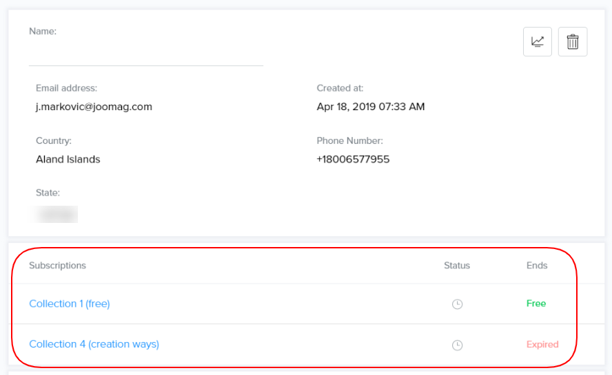Open subscriber analytics chart icon
This screenshot has width=612, height=375.
pyautogui.click(x=538, y=42)
